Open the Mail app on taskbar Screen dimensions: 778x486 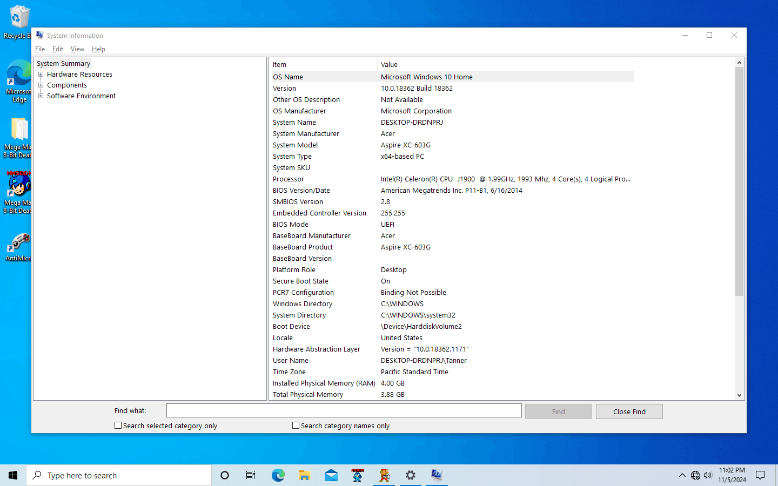click(x=331, y=475)
